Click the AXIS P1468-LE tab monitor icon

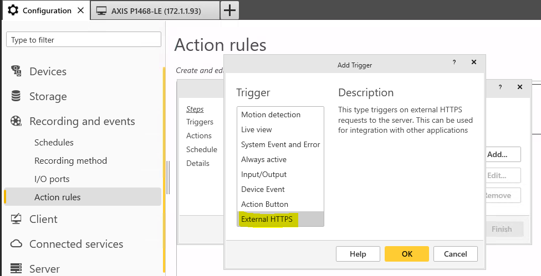tap(101, 11)
